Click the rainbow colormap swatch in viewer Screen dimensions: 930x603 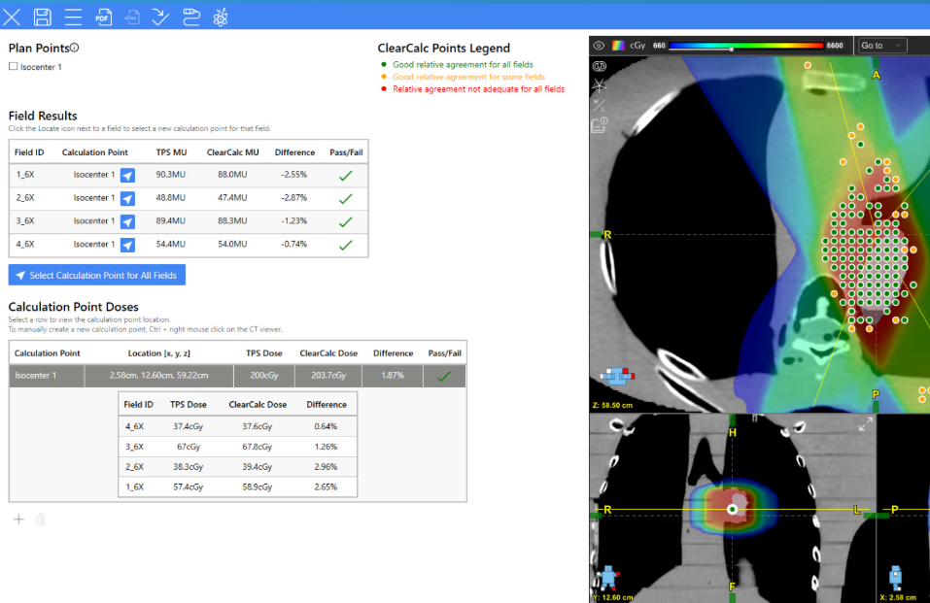(x=618, y=46)
